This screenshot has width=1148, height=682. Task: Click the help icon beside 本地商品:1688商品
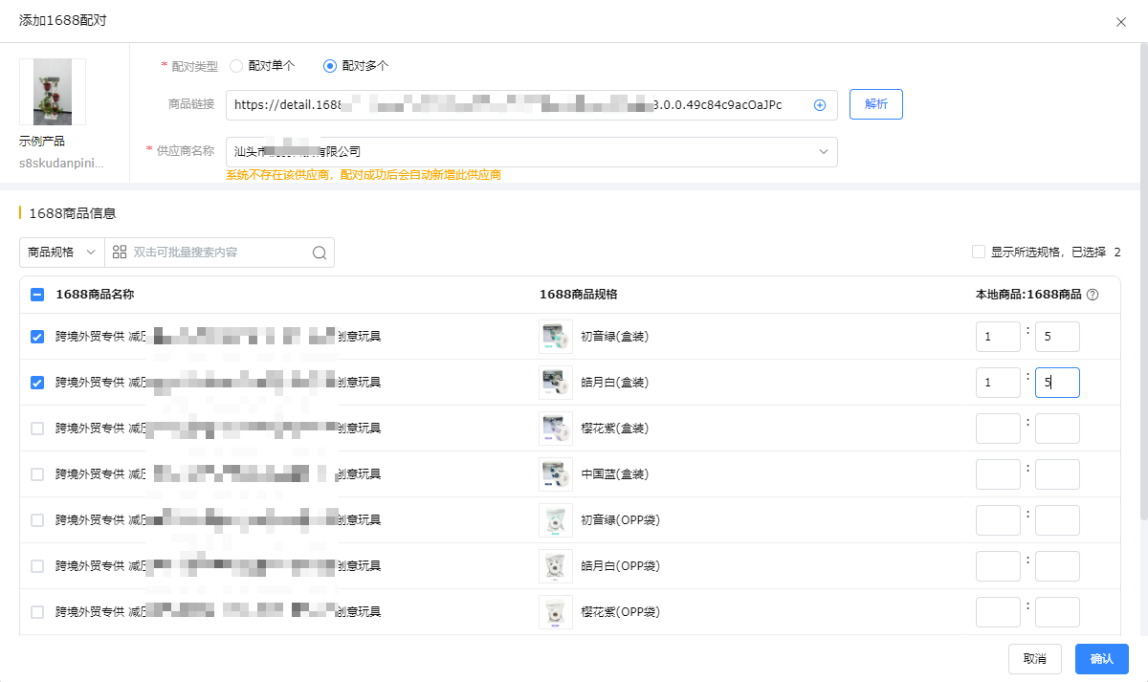1093,295
